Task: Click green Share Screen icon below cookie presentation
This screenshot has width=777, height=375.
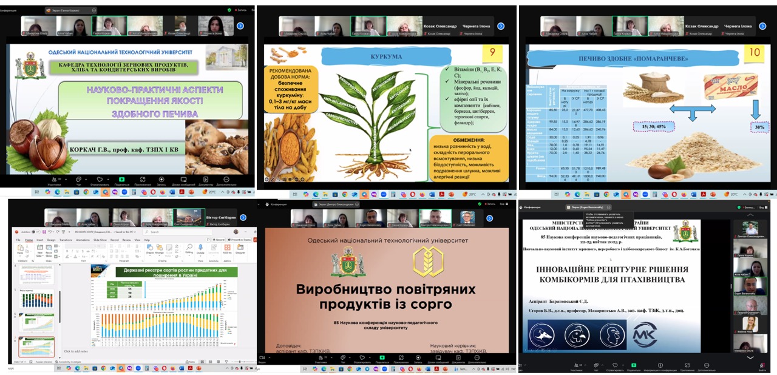Action: 122,179
